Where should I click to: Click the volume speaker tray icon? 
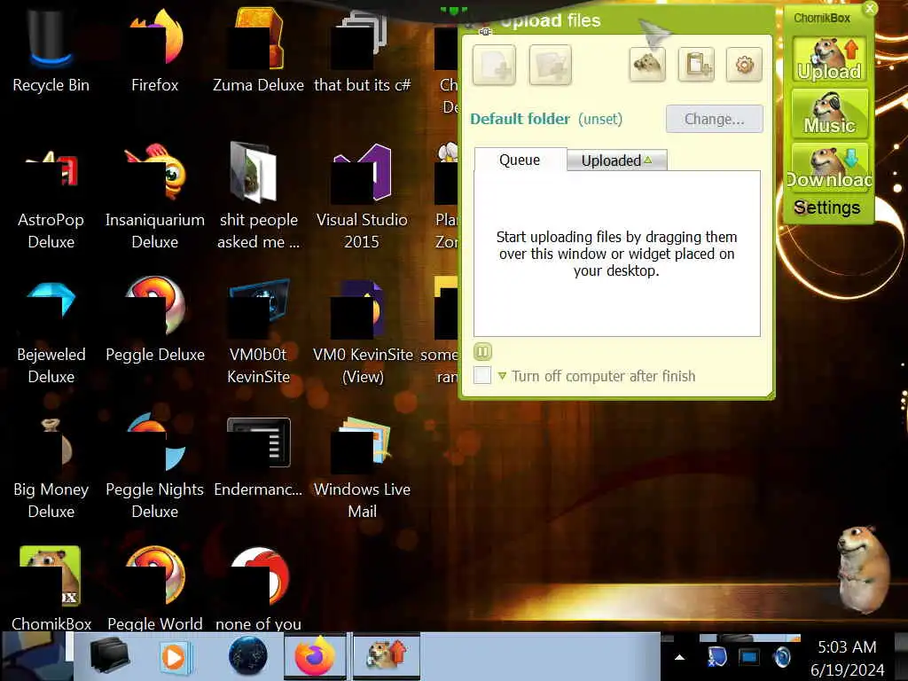(x=782, y=657)
